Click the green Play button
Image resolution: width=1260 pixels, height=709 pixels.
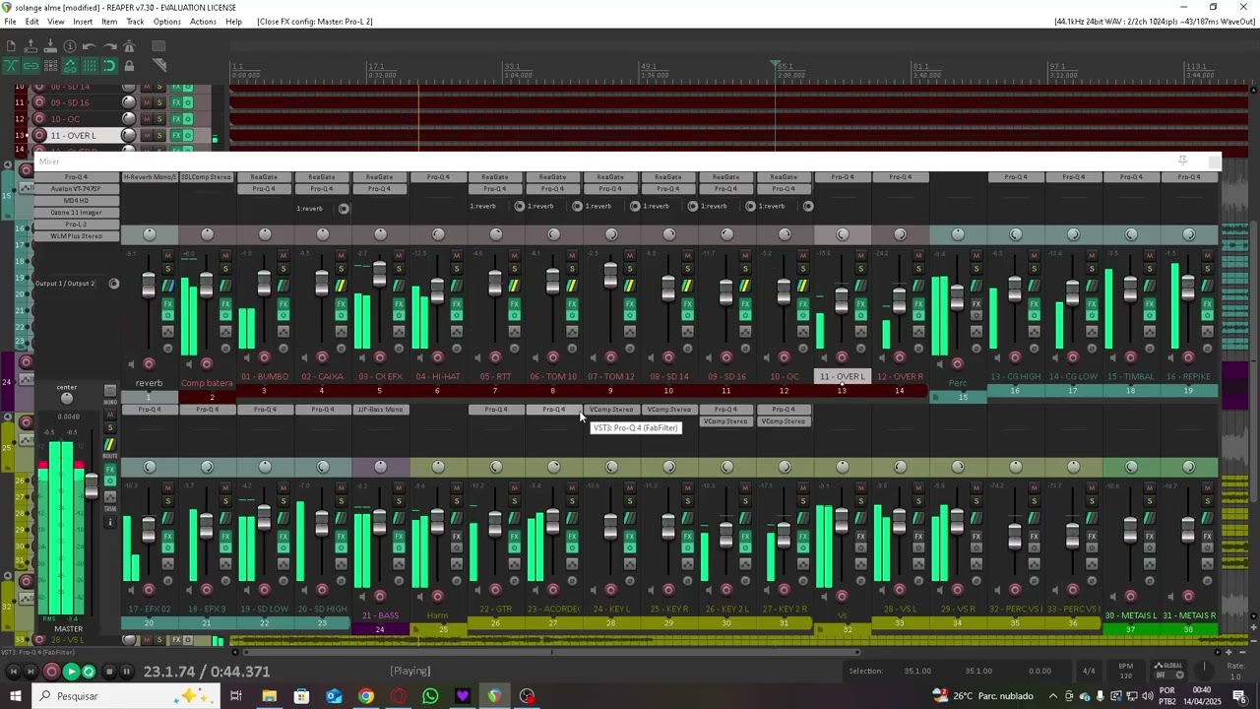point(70,672)
